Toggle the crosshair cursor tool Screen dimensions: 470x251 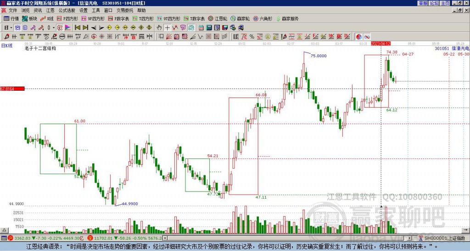pos(167,28)
